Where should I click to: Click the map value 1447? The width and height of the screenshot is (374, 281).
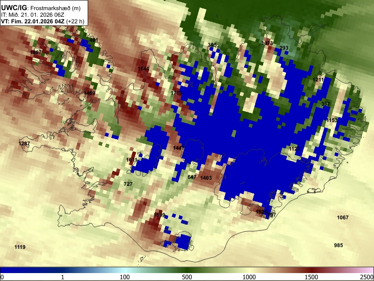(x=179, y=148)
